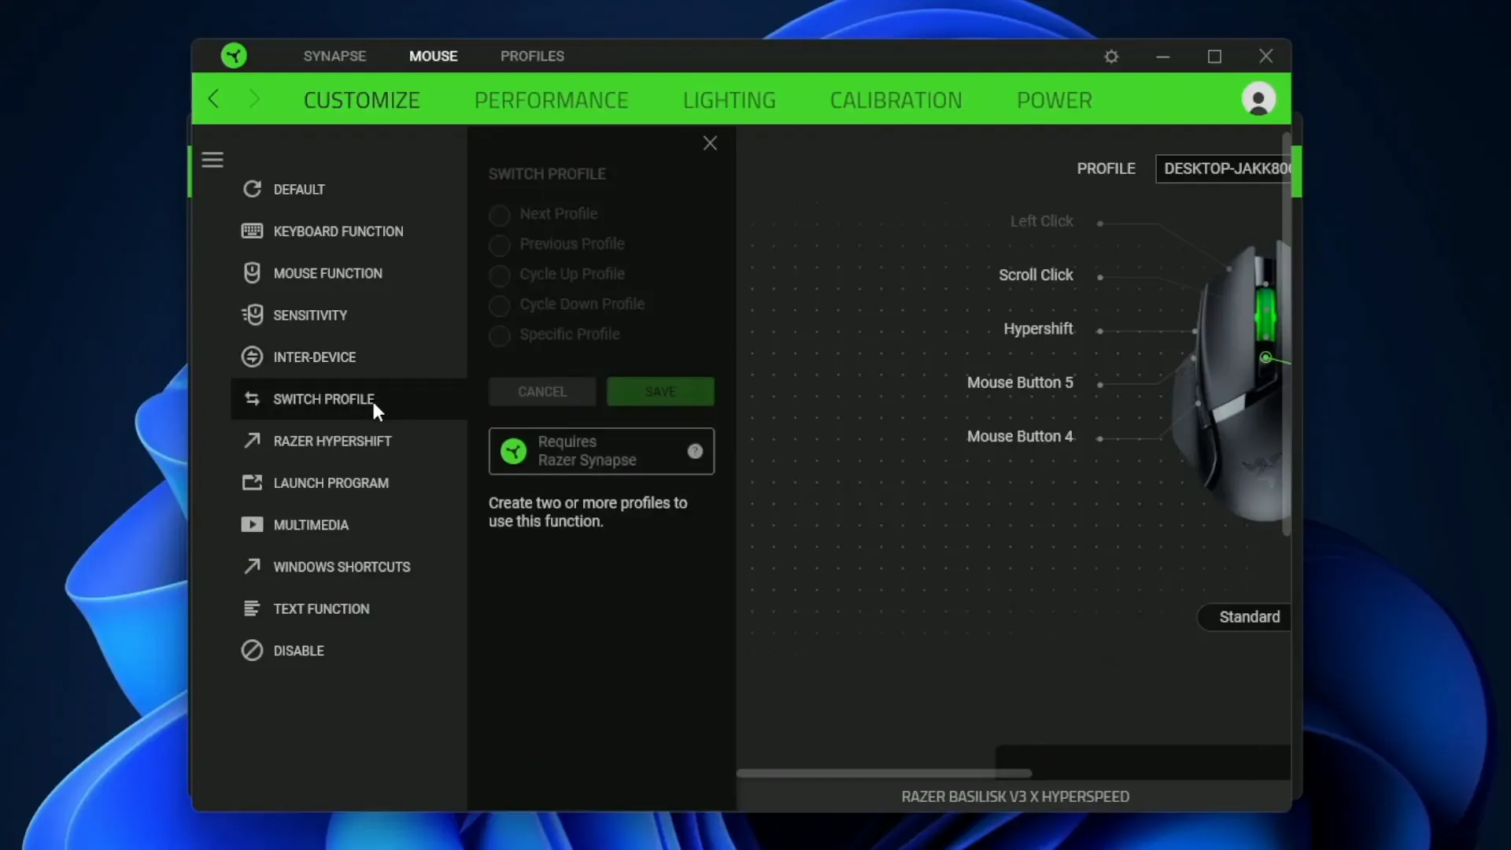Viewport: 1511px width, 850px height.
Task: Select the Scroll Click button assignment
Action: click(x=1036, y=275)
